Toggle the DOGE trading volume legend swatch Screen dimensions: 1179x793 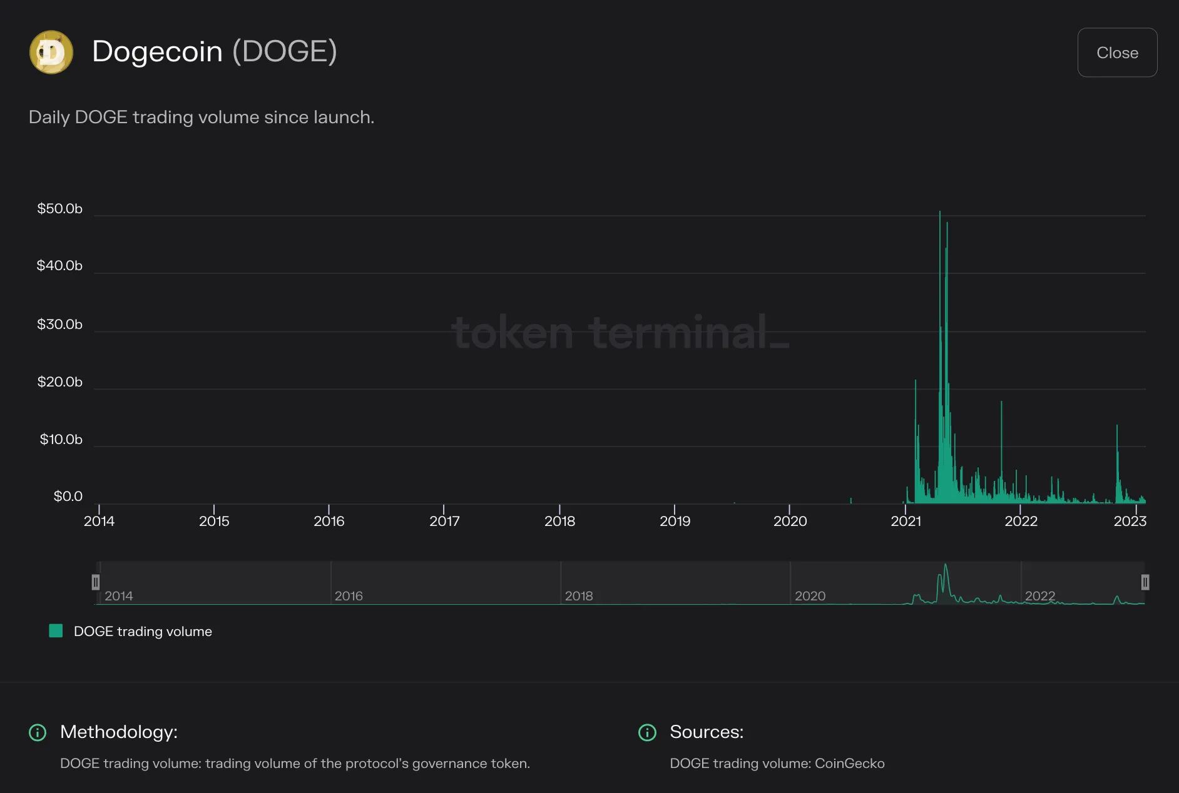pyautogui.click(x=56, y=631)
